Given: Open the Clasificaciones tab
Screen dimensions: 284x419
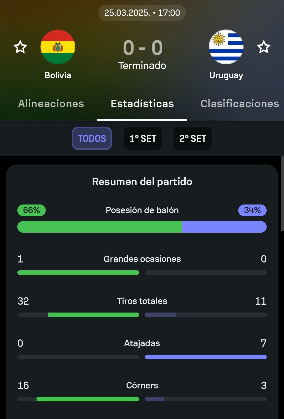Looking at the screenshot, I should 240,104.
